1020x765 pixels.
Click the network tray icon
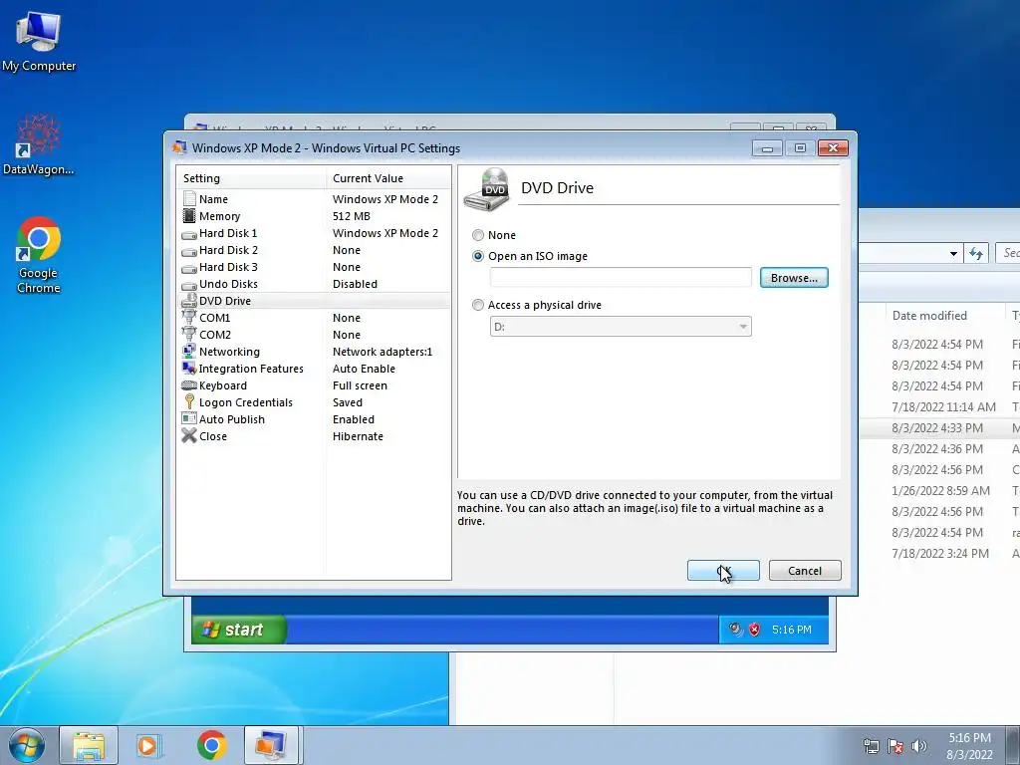pyautogui.click(x=871, y=746)
